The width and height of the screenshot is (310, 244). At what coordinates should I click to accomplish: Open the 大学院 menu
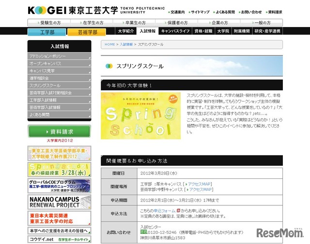[223, 31]
